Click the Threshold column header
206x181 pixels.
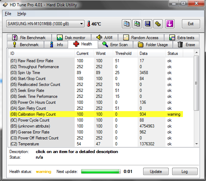coord(125,53)
